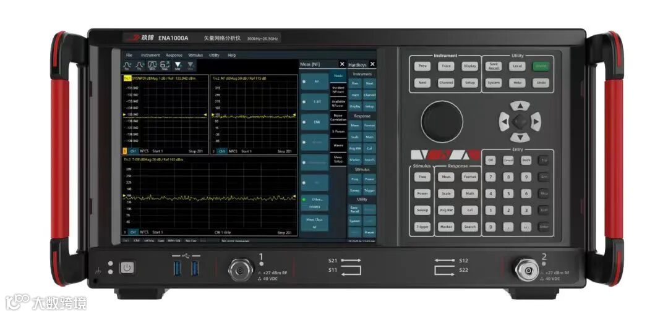
Task: Select the highlighted Tr 1 trace title
Action: tap(127, 78)
